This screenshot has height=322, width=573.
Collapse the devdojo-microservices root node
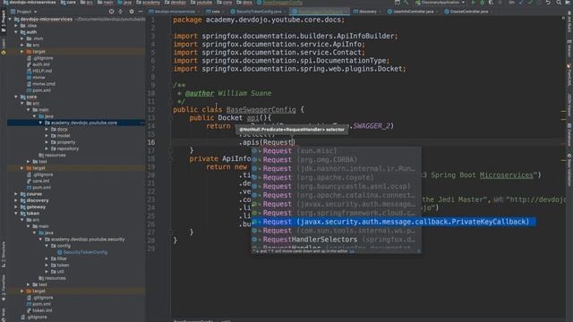pos(10,19)
